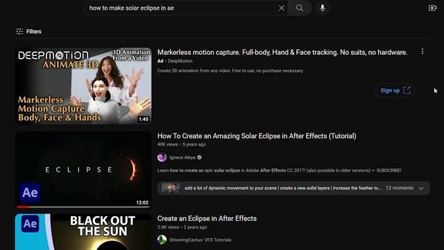Screen dimensions: 444x250
Task: Click the '40K views • 5 years ago' text
Action: pyautogui.click(x=182, y=144)
